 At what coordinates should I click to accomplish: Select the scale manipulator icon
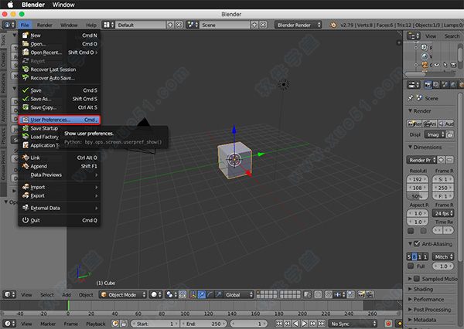(x=218, y=295)
